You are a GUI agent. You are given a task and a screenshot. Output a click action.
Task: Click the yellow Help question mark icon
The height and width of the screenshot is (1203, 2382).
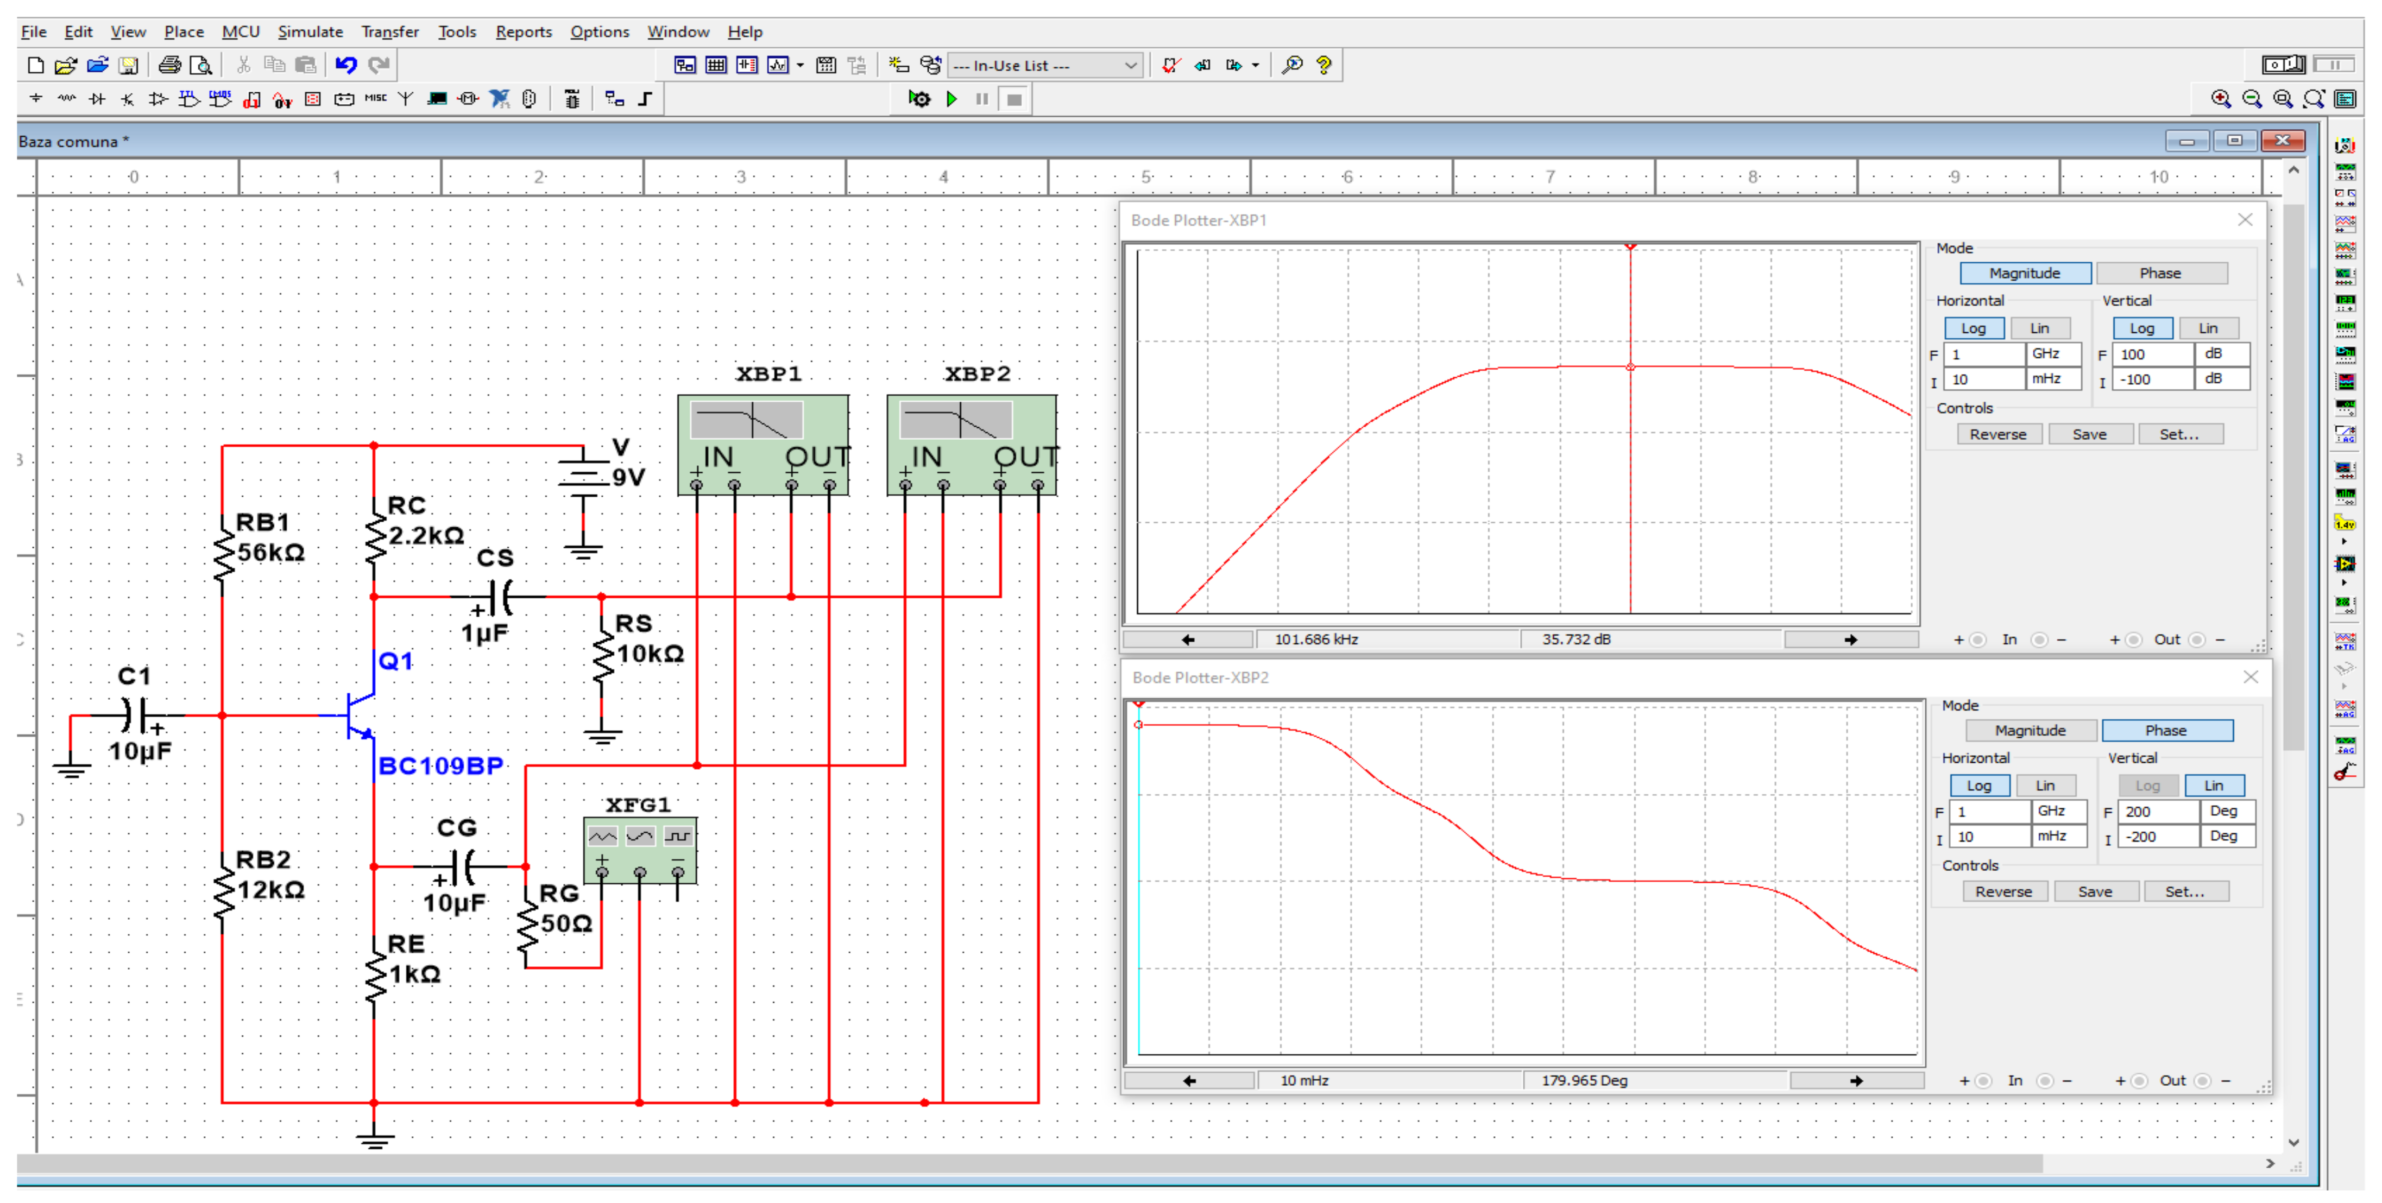coord(1323,65)
